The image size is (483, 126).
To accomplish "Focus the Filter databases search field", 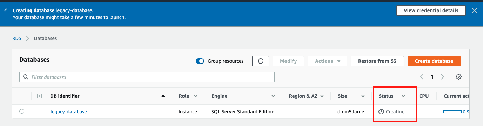I will click(147, 77).
